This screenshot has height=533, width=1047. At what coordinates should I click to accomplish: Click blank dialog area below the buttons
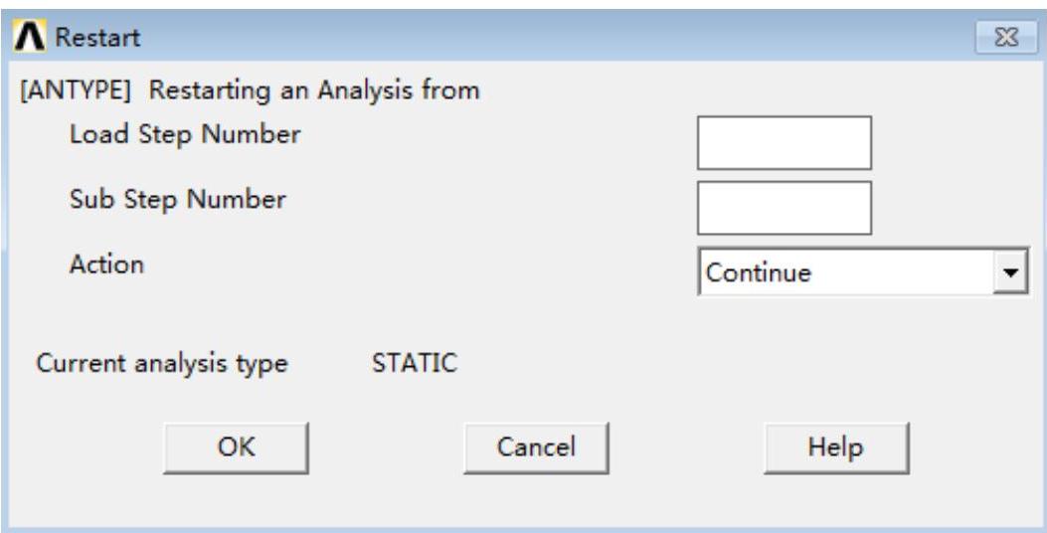[523, 502]
